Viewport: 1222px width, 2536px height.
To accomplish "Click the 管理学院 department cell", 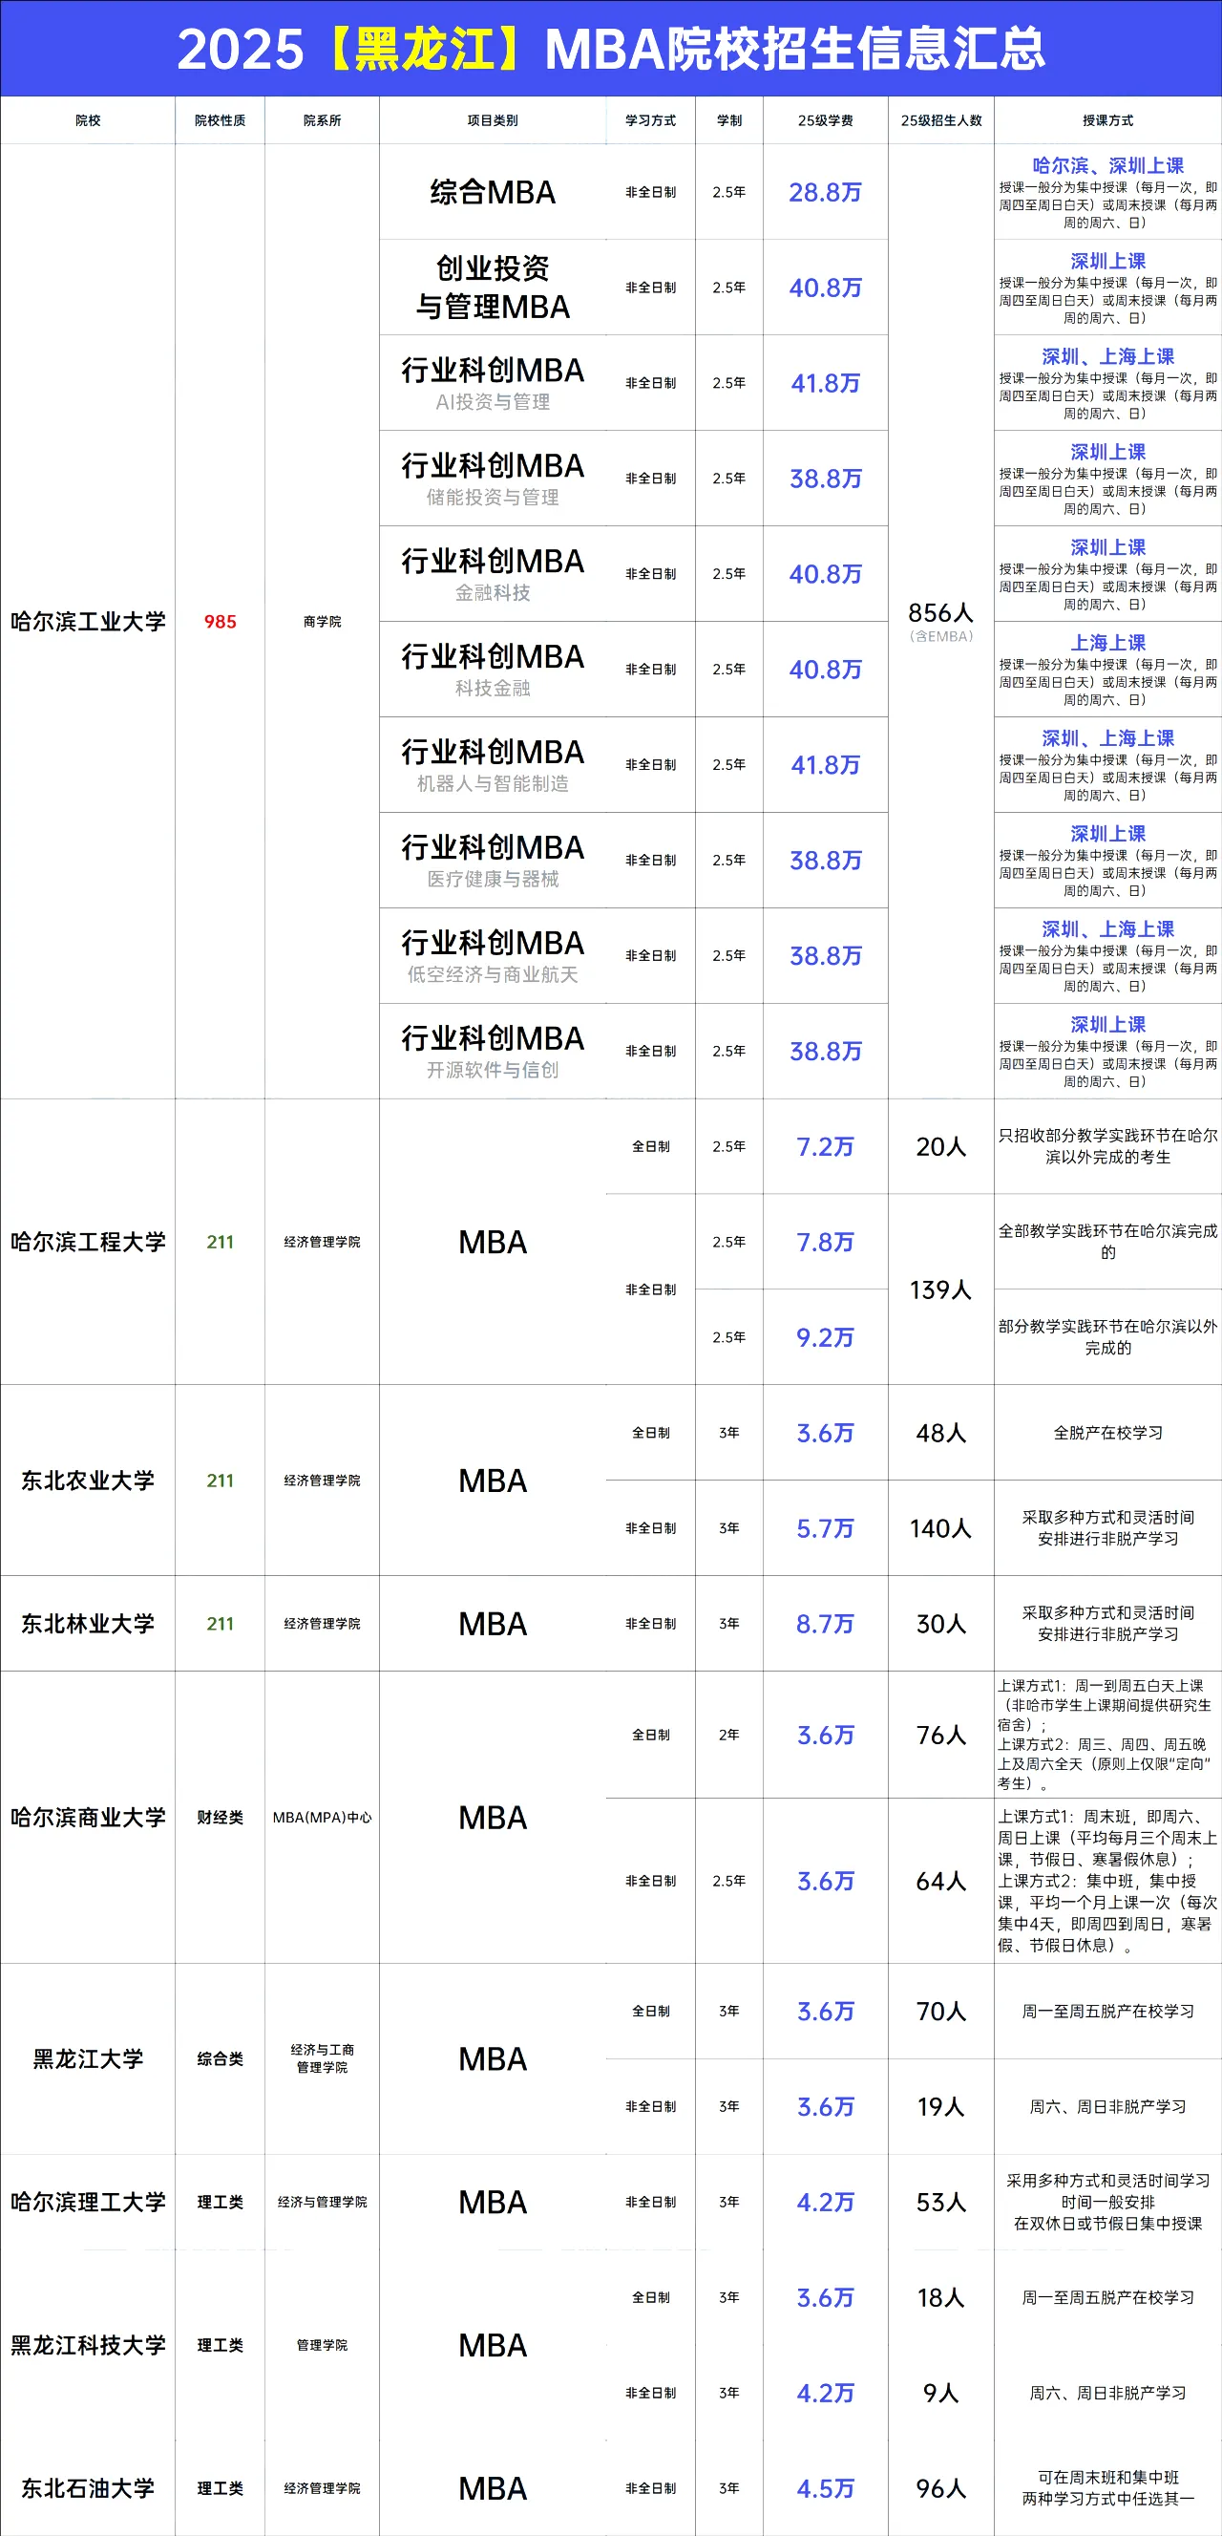I will coord(322,2345).
